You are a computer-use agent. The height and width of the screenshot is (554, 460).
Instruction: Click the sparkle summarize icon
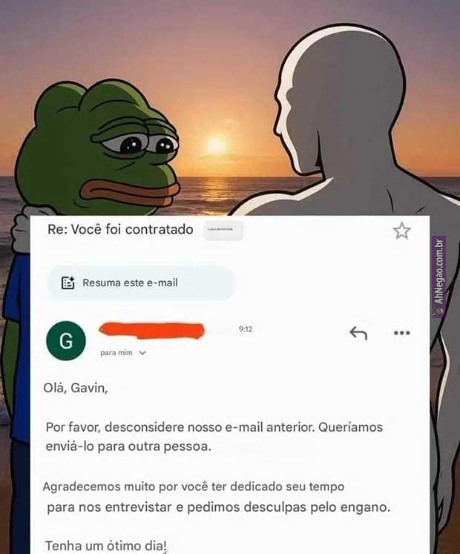coord(68,283)
